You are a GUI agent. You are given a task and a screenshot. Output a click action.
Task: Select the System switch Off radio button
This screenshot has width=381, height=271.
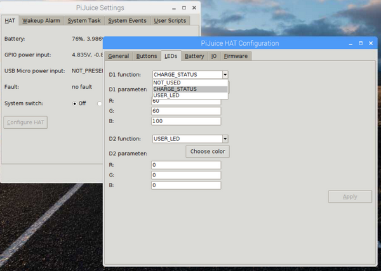tap(74, 103)
